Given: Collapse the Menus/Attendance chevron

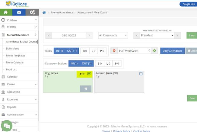Looking at the screenshot, I should tap(36, 35).
